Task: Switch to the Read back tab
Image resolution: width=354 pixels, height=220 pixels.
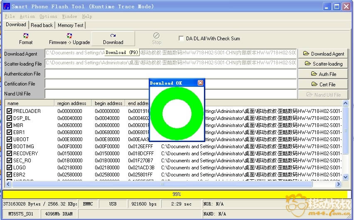Action: (x=42, y=25)
